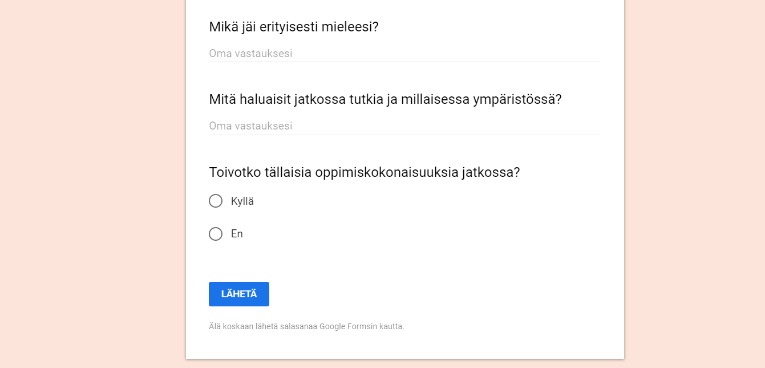Focus the answer field below "Mitä haluaisit jatkossa tutkia"

(404, 126)
